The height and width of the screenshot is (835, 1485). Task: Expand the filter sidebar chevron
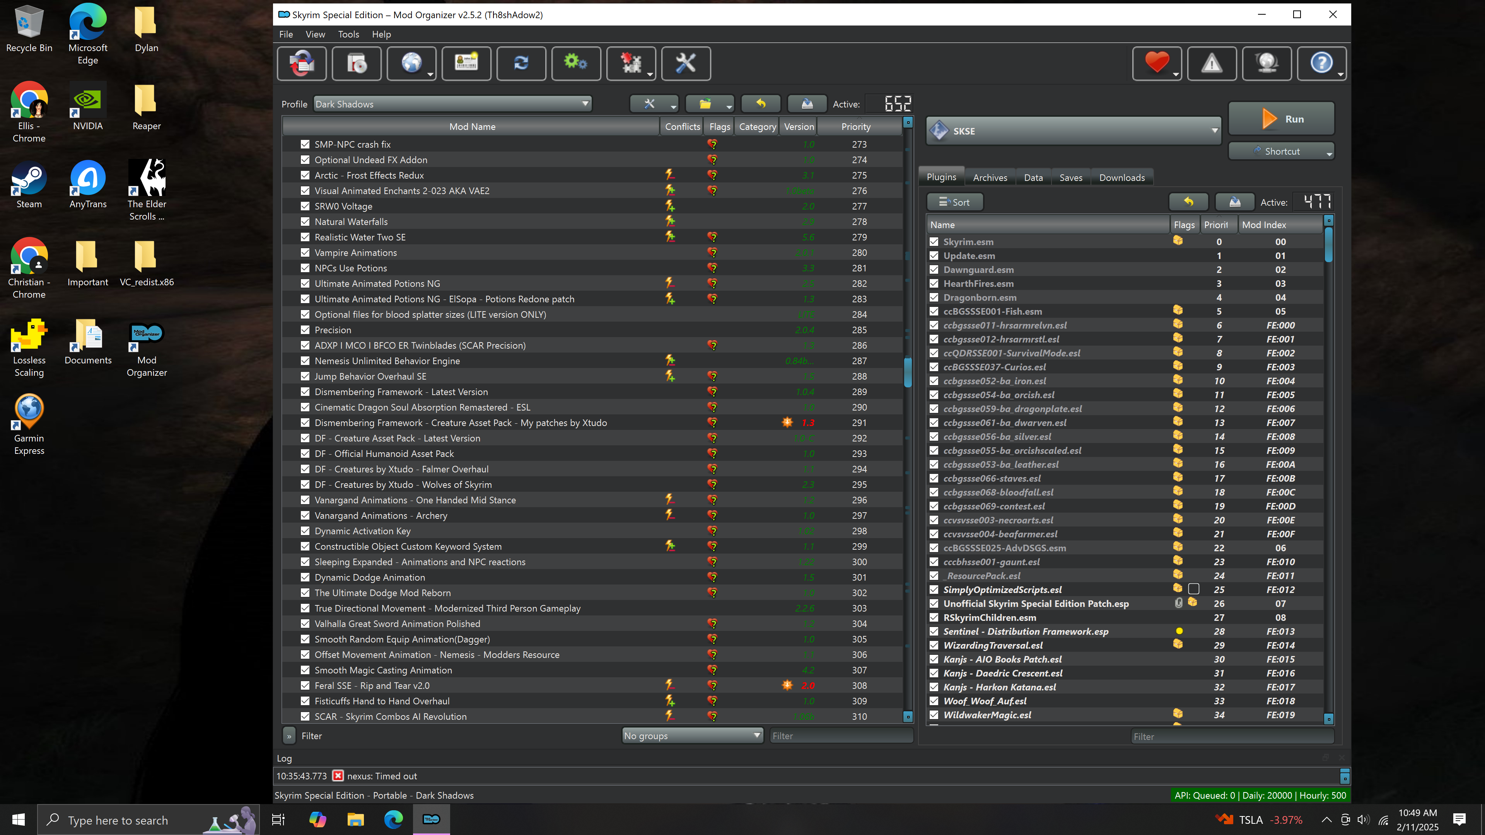[x=289, y=736]
